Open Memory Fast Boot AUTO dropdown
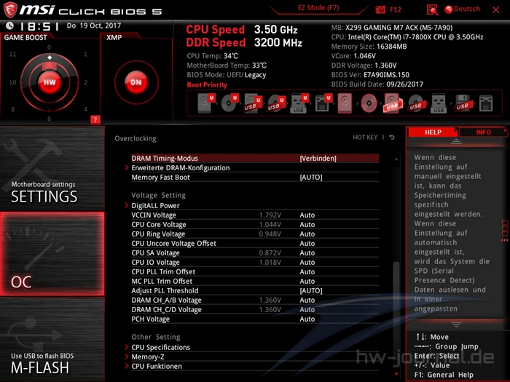This screenshot has width=510, height=382. [311, 178]
